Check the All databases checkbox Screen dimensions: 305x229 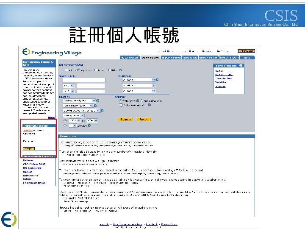point(67,70)
